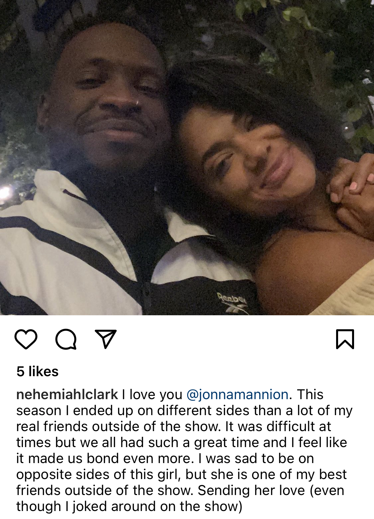This screenshot has height=519, width=374.
Task: Open comments via the speech bubble icon
Action: pyautogui.click(x=66, y=339)
